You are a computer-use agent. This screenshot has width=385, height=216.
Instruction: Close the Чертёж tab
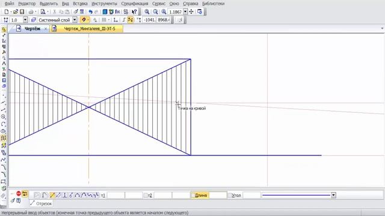click(46, 29)
